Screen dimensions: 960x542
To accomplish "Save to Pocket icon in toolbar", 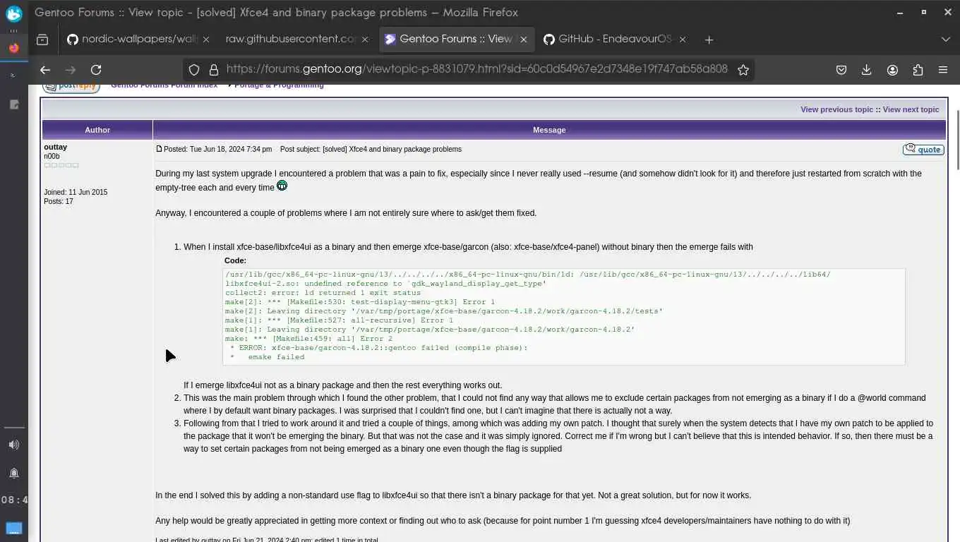I will click(841, 69).
